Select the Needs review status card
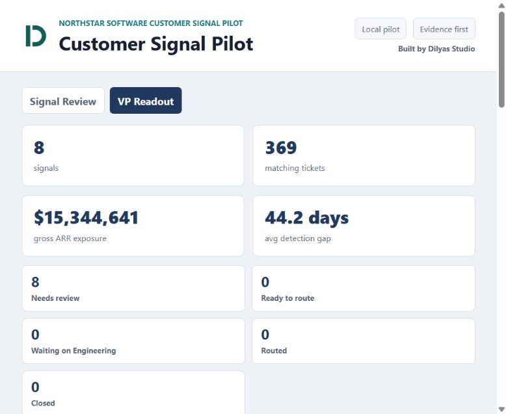The image size is (506, 414). click(133, 289)
